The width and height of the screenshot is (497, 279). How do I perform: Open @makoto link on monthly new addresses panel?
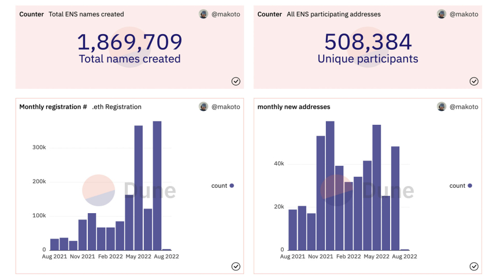(464, 106)
